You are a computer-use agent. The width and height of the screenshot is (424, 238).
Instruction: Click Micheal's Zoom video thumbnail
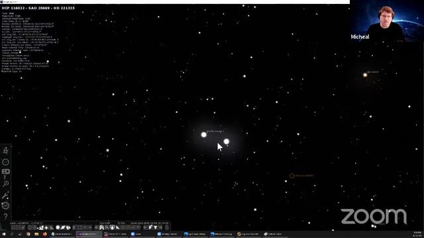click(x=387, y=20)
